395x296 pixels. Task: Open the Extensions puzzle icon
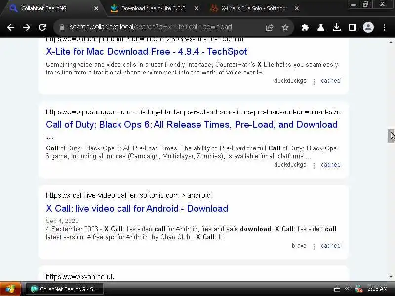305,27
